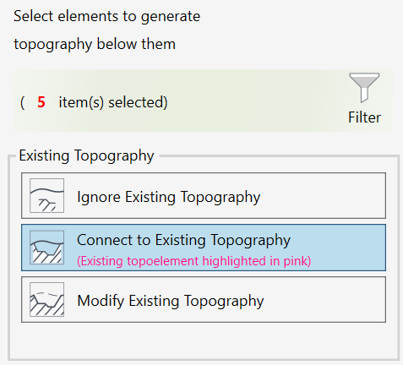The height and width of the screenshot is (365, 403).
Task: Select the Ignore Existing Topography option
Action: 204,195
